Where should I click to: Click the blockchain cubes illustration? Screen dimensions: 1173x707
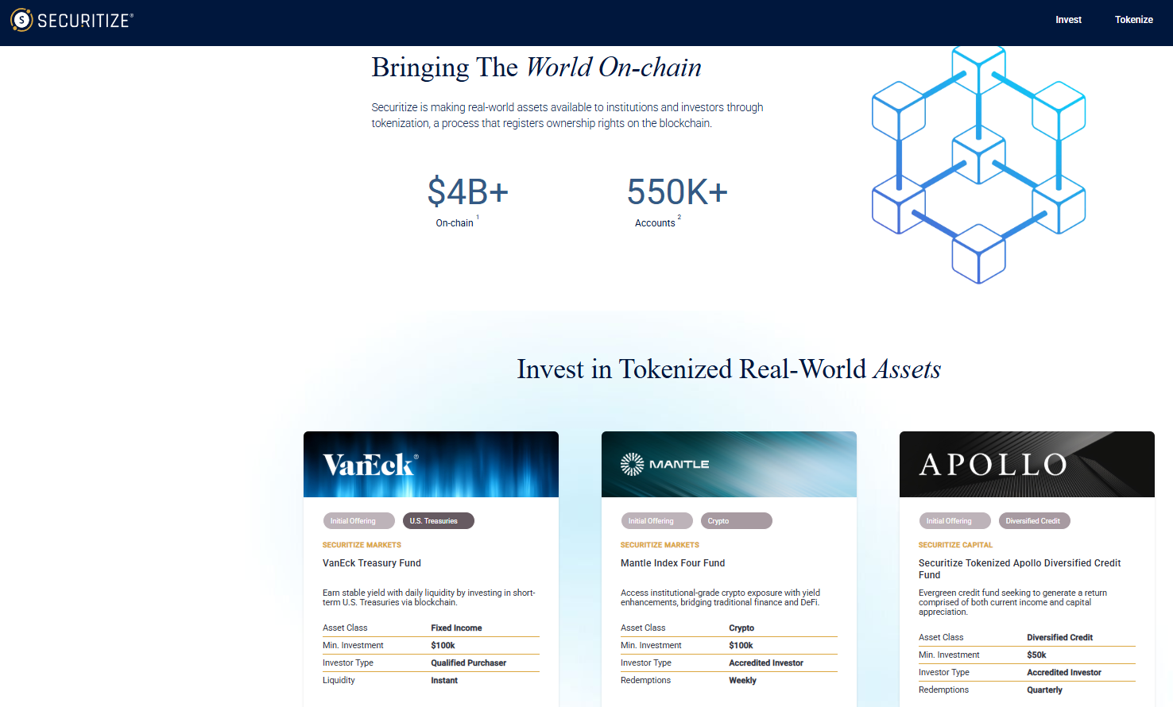(978, 164)
